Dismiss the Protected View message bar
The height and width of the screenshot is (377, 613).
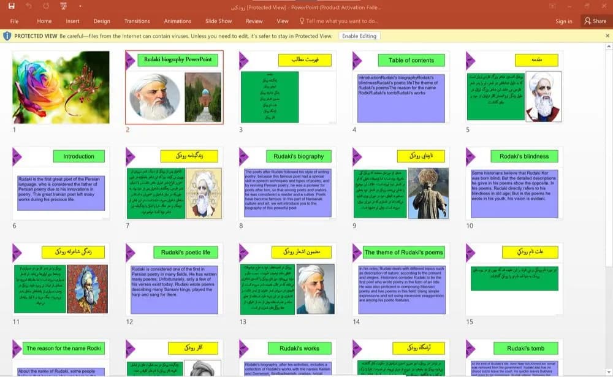point(607,36)
